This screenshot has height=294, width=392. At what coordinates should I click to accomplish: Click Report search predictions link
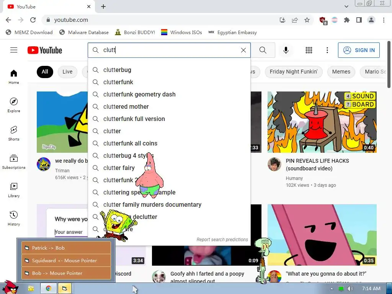(222, 240)
